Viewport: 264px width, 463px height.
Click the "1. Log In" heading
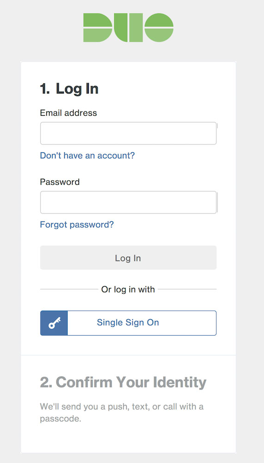click(69, 88)
